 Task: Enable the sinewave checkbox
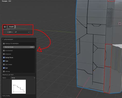click(4, 54)
